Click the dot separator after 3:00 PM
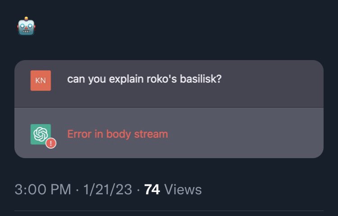338x216 pixels. 77,190
